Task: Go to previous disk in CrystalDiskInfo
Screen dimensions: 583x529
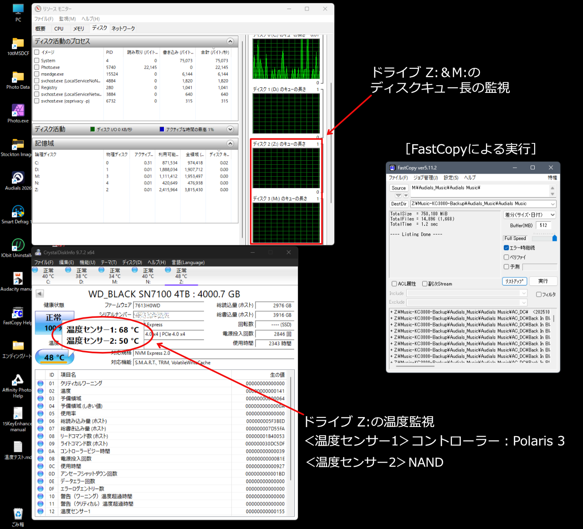Action: click(x=40, y=294)
